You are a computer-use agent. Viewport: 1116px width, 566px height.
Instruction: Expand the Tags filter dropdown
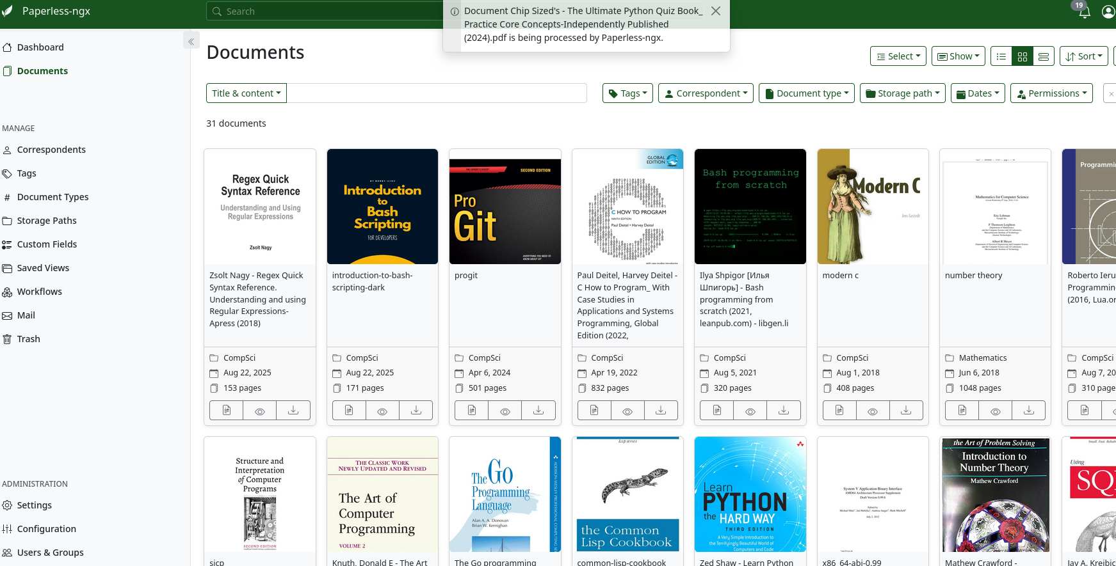627,93
